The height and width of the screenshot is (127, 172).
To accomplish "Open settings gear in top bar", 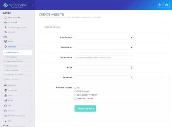I will click(x=160, y=5).
